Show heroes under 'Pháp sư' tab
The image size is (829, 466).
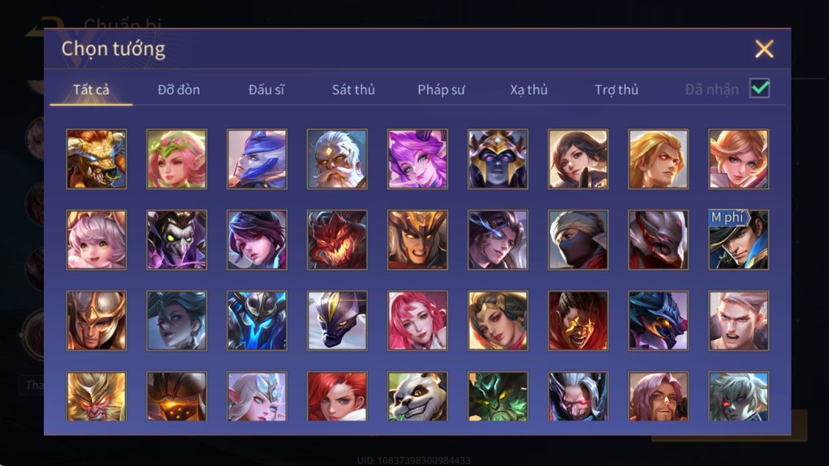441,90
